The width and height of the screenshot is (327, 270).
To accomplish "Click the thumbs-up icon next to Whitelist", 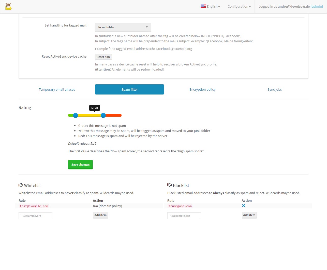I will (x=21, y=185).
